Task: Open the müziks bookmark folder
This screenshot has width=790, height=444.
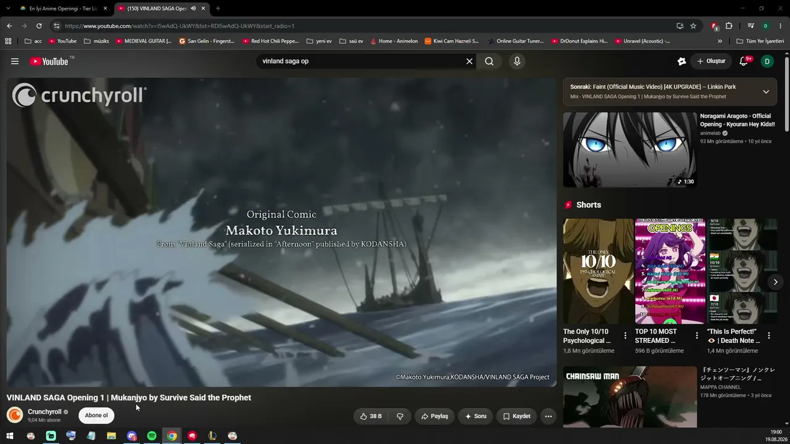Action: pyautogui.click(x=96, y=41)
